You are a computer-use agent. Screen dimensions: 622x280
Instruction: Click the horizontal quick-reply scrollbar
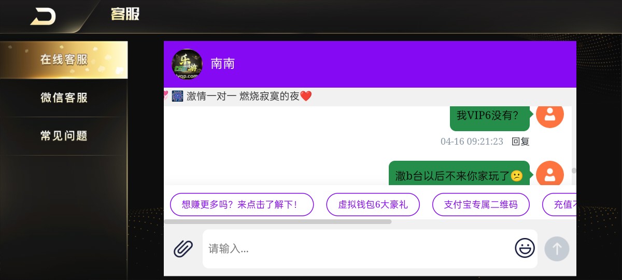[x=278, y=221]
